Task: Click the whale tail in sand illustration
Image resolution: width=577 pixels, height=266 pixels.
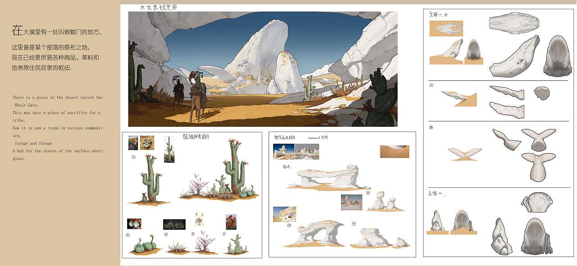Action: point(465,153)
